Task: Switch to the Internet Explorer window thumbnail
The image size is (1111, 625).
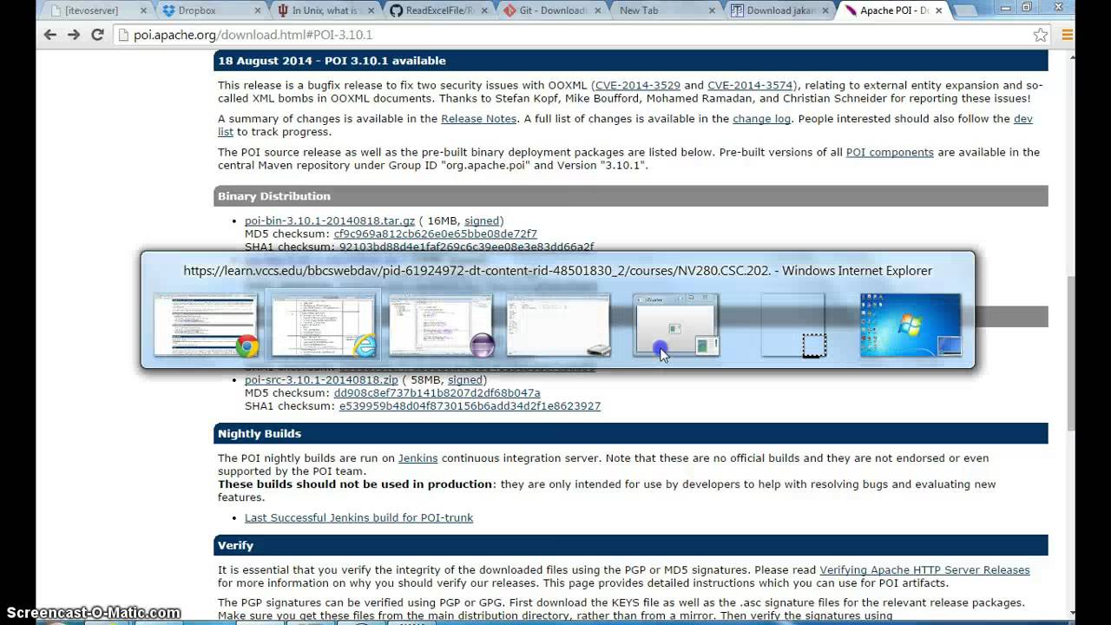Action: coord(325,326)
